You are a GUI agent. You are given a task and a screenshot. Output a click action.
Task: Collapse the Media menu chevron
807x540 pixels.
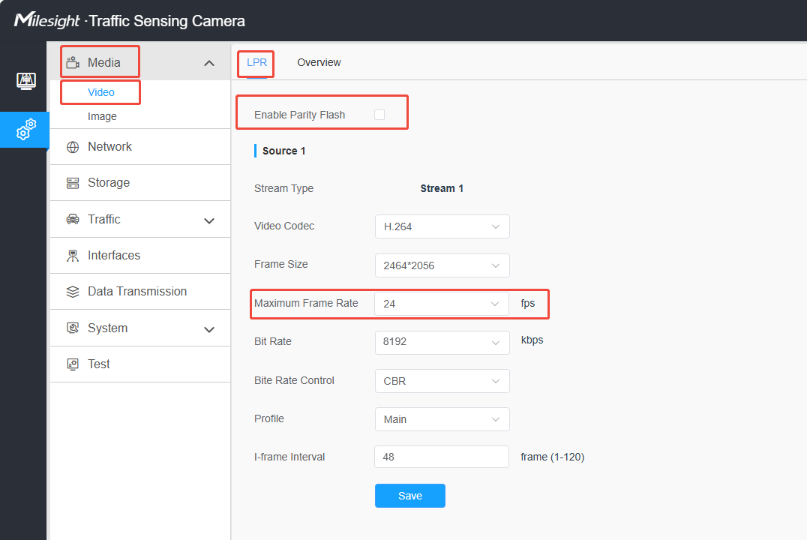(209, 63)
